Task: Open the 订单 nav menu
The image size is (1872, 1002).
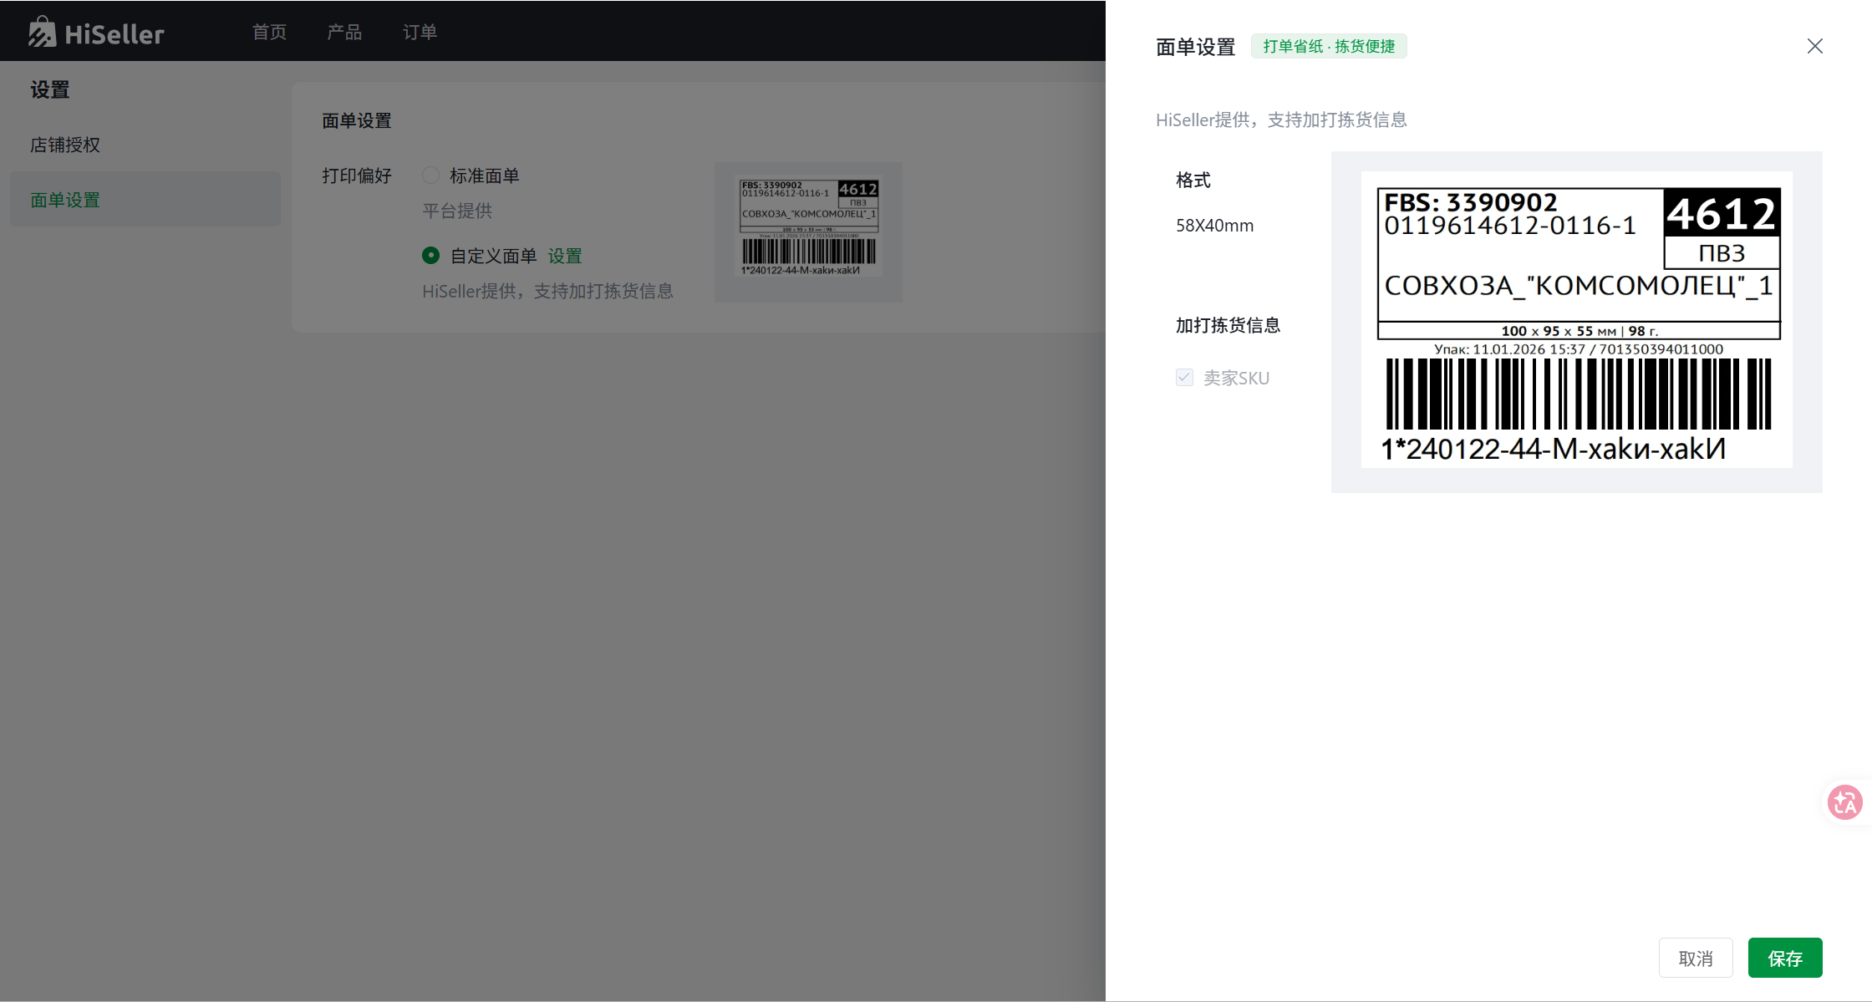Action: (420, 32)
